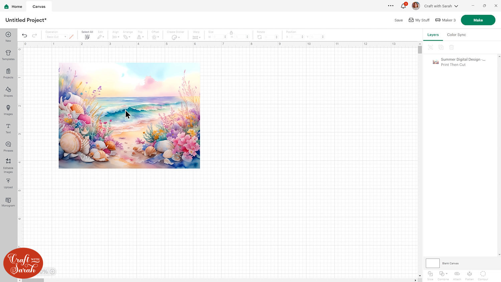This screenshot has height=282, width=501.
Task: Switch to the Color Sync tab
Action: click(x=456, y=35)
